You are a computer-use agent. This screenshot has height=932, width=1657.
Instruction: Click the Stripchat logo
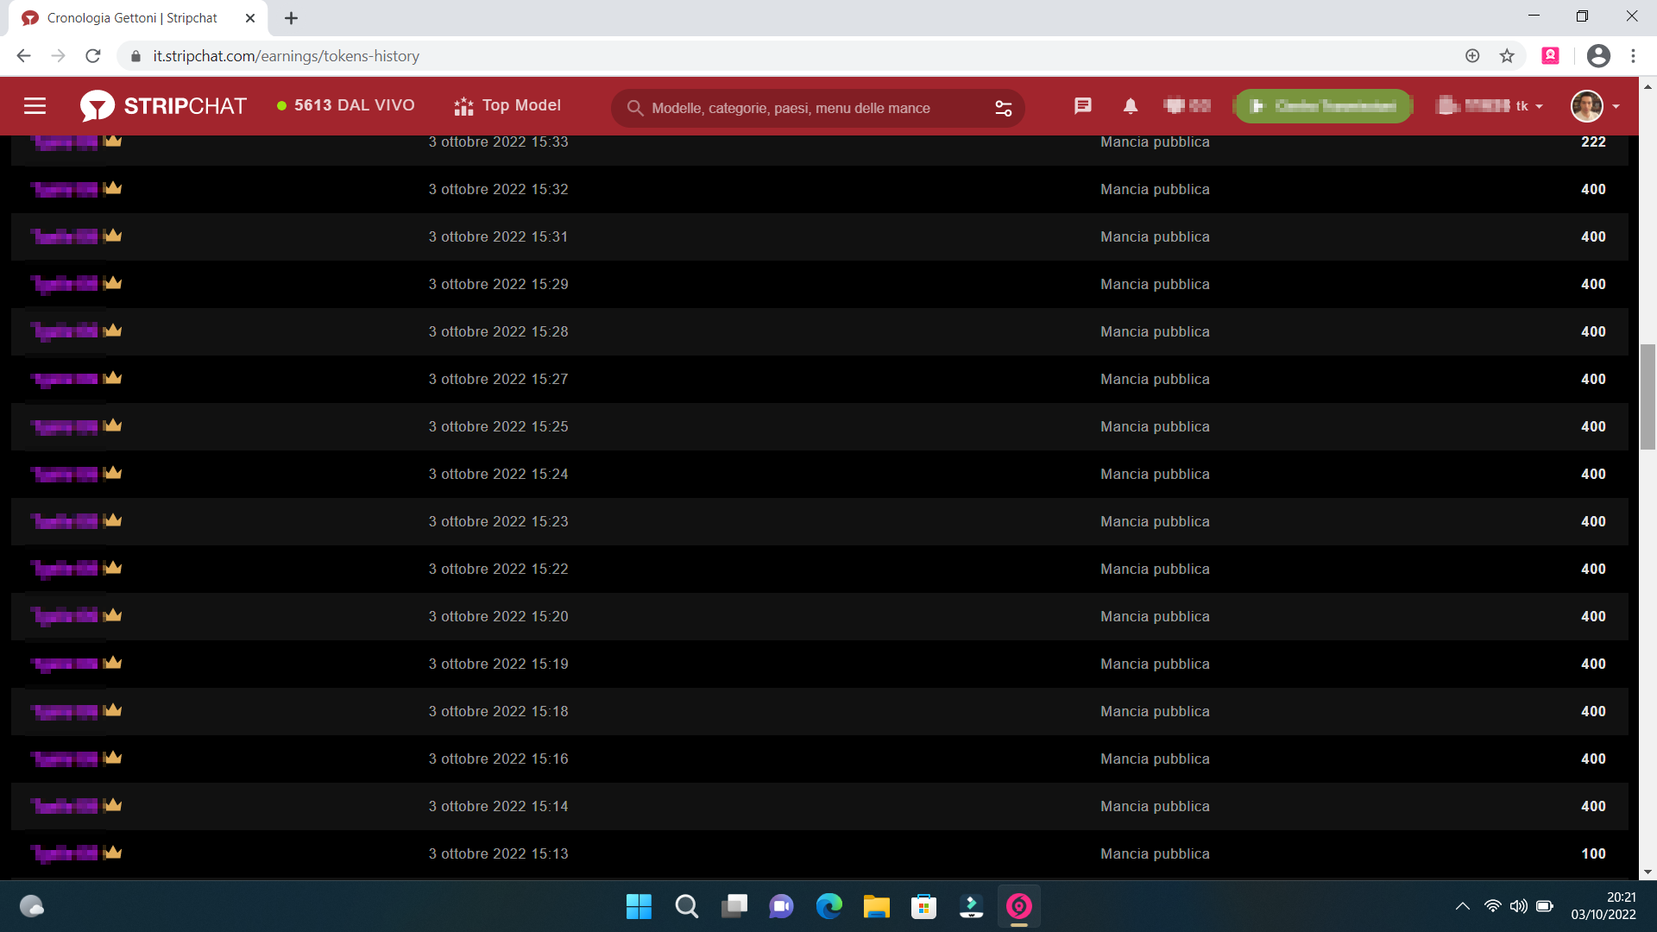[163, 106]
